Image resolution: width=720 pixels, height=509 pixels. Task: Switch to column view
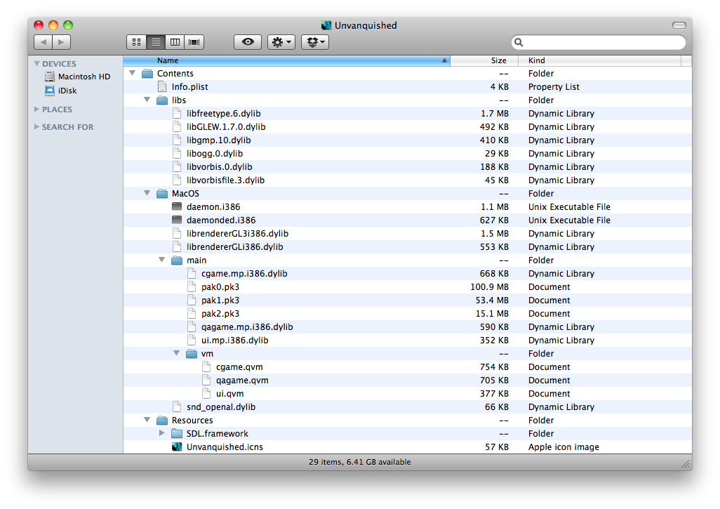tap(174, 41)
